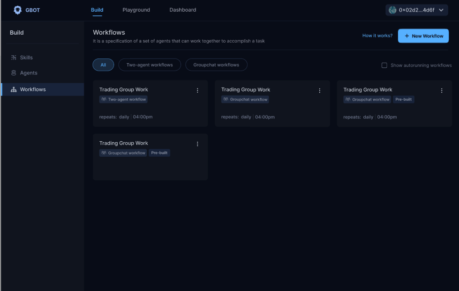This screenshot has height=291, width=459.
Task: Open three-dot menu on middle Groupchat workflow card
Action: (x=320, y=91)
